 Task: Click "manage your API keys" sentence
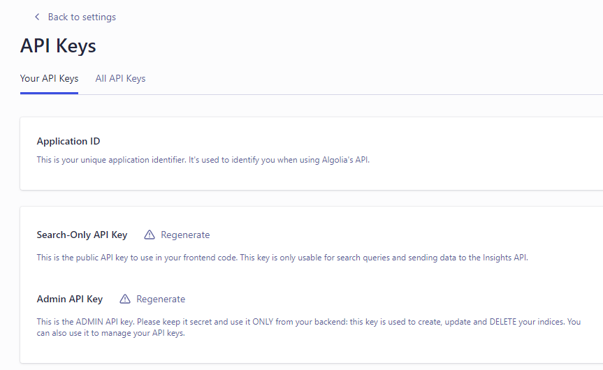pyautogui.click(x=140, y=333)
